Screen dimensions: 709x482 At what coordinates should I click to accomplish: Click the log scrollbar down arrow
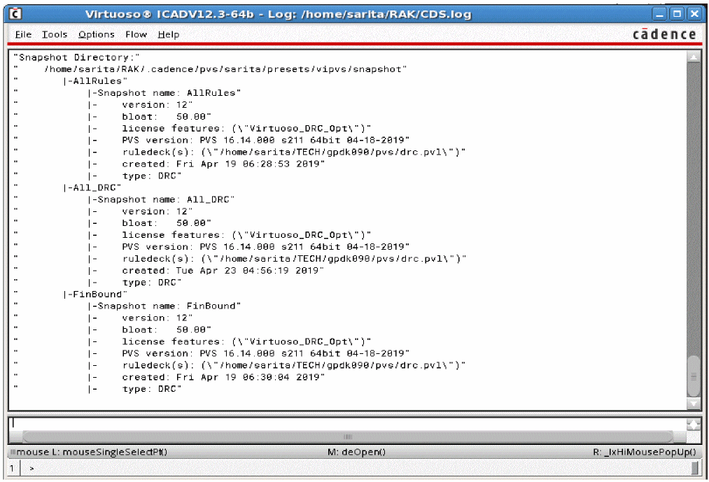click(x=693, y=403)
